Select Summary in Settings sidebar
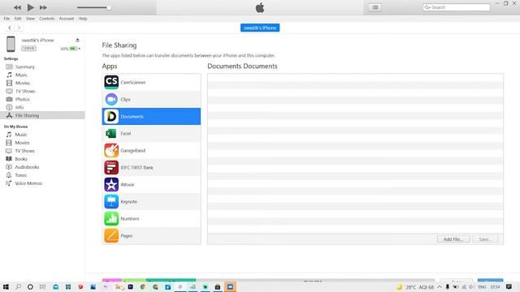520x292 pixels. pos(25,67)
